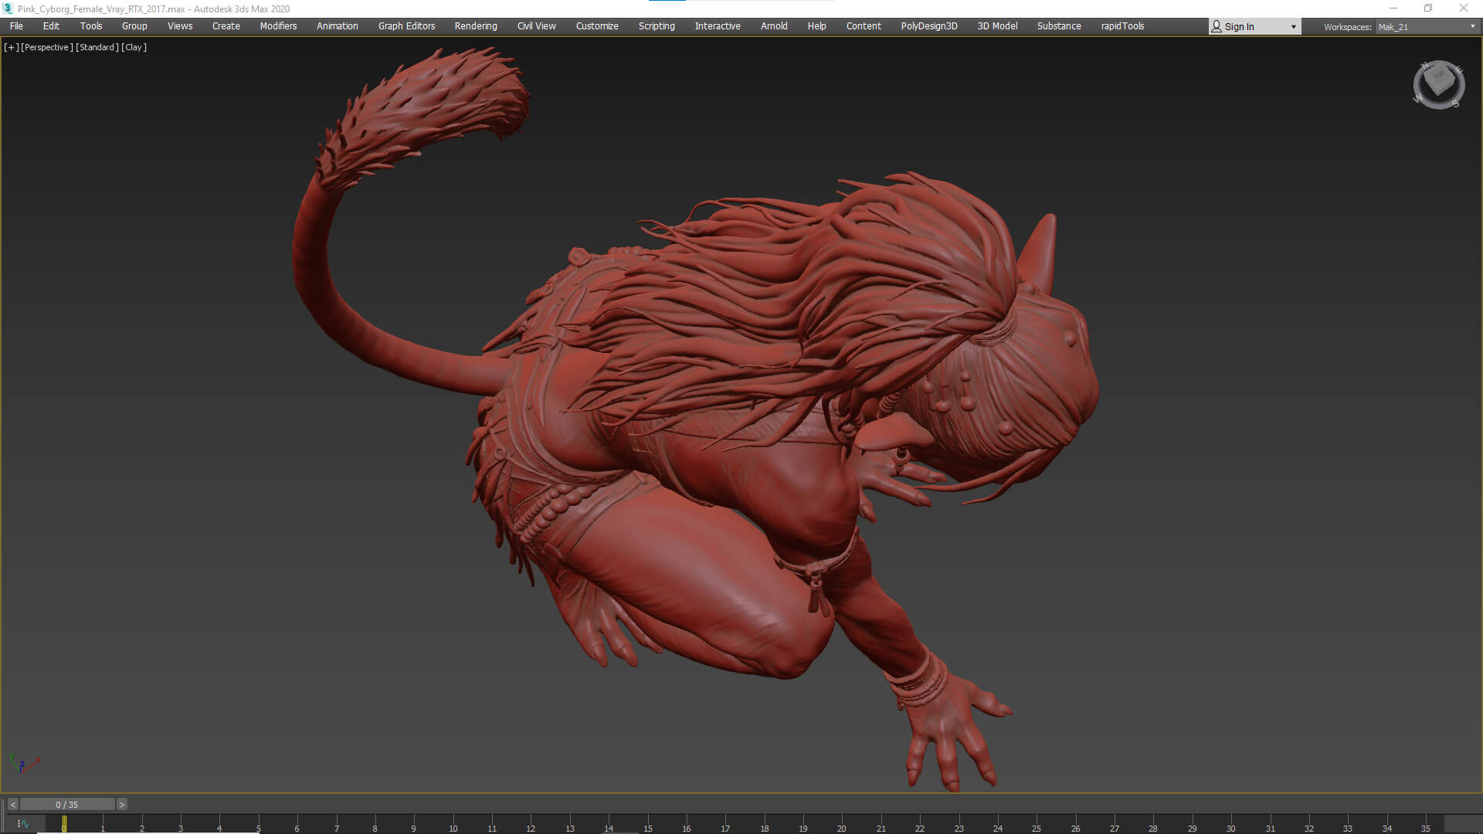
Task: Open the Create menu
Action: pyautogui.click(x=226, y=26)
